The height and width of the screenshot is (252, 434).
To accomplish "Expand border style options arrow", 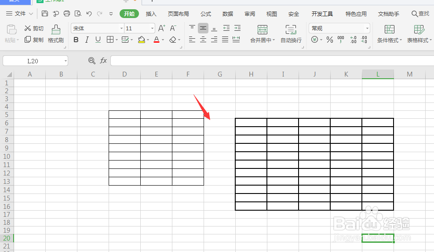I will (117, 40).
